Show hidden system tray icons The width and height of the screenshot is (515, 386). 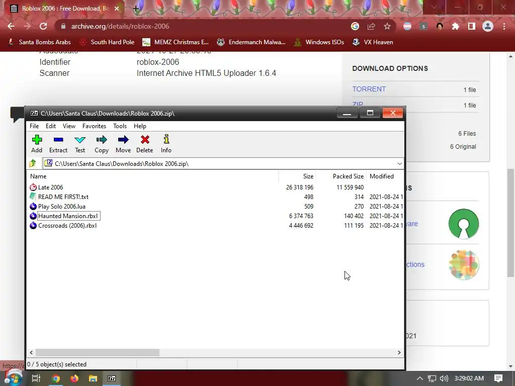[420, 378]
